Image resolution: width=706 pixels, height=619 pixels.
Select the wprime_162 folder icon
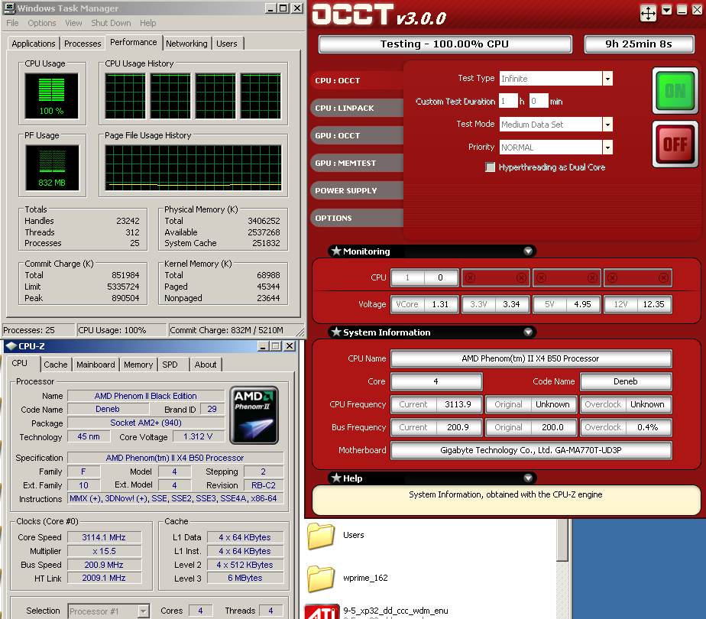click(321, 578)
